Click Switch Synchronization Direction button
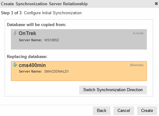The height and width of the screenshot is (116, 159). (113, 90)
